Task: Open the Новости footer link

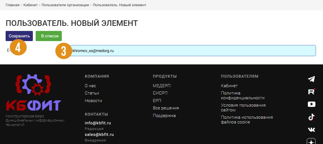Action: (x=93, y=101)
